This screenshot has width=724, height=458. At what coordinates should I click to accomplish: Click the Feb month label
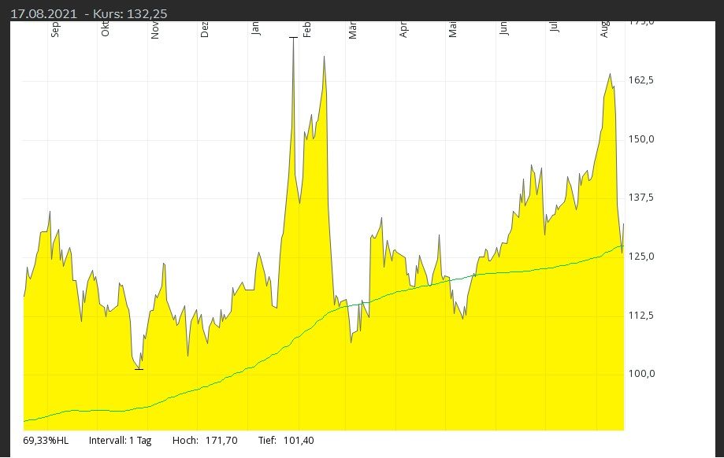pyautogui.click(x=308, y=30)
